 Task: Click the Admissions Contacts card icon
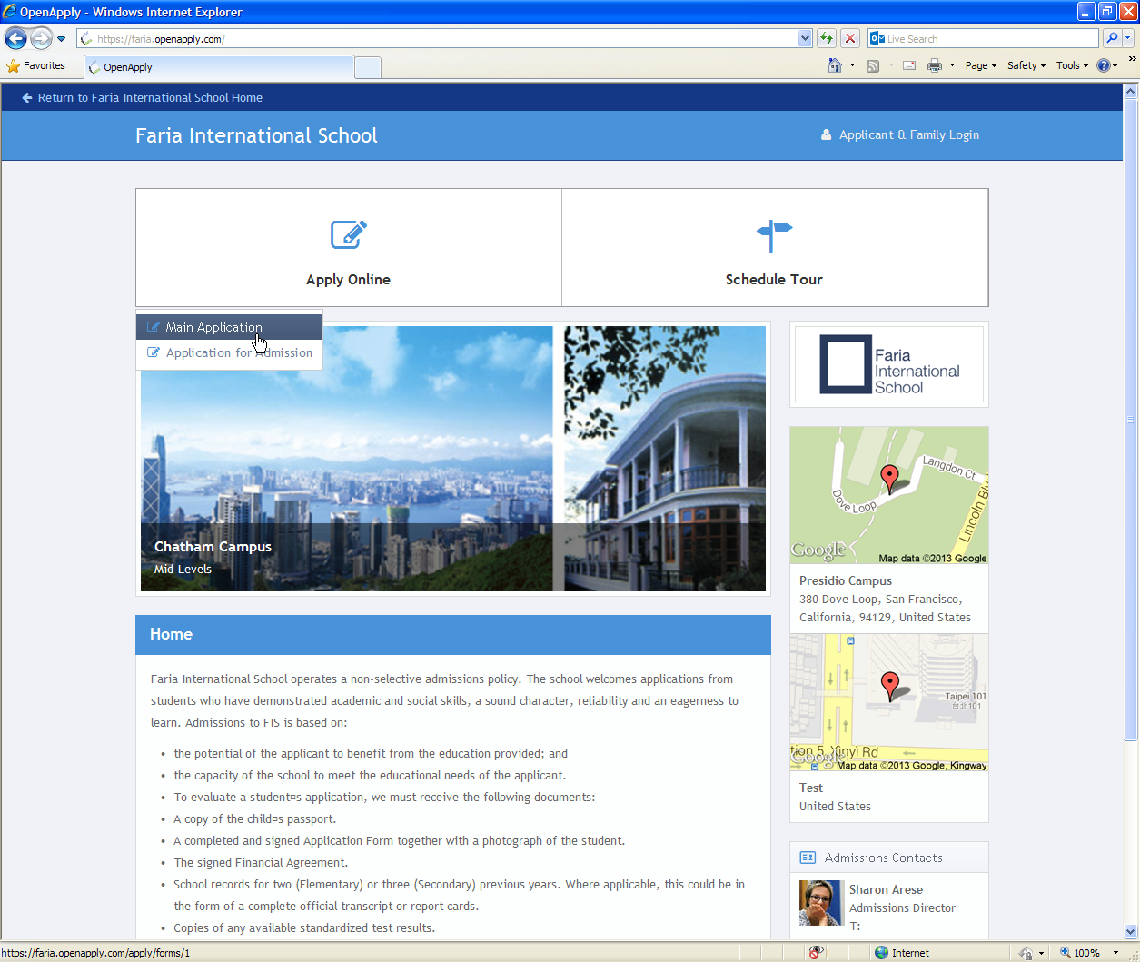coord(808,858)
